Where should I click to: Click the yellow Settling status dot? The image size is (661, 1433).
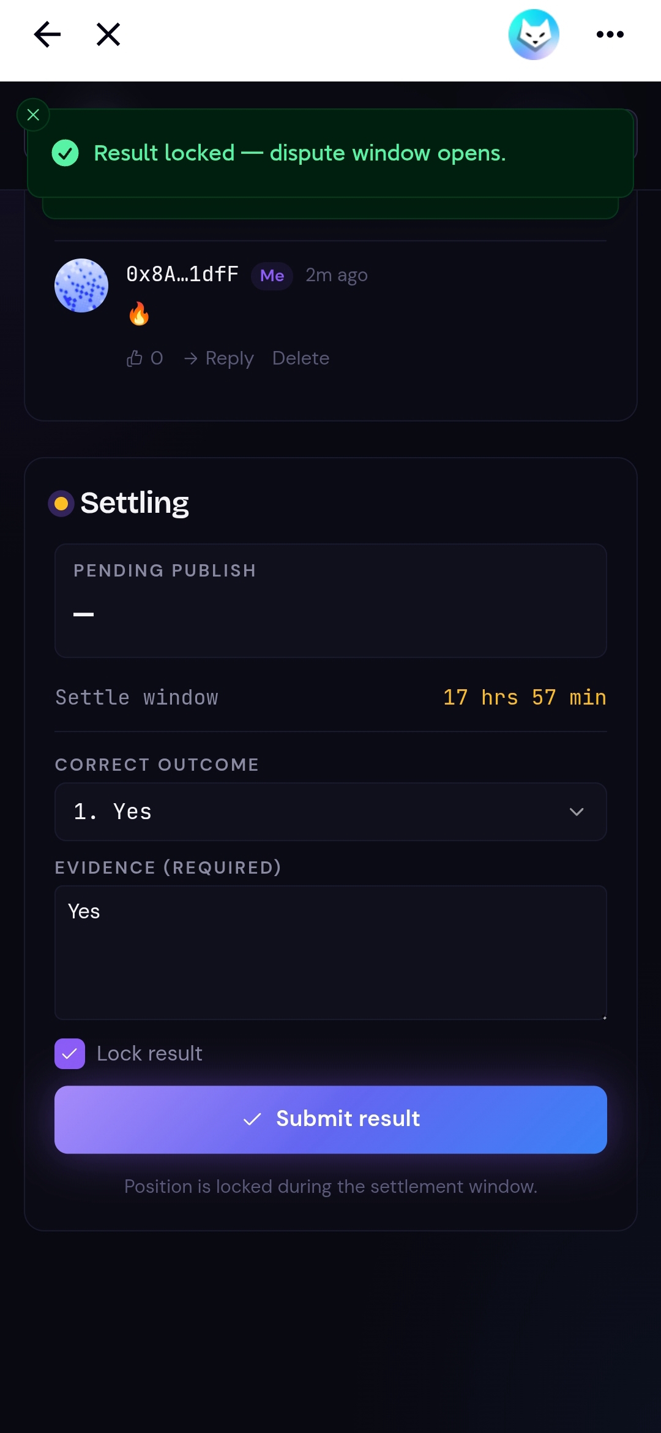[61, 504]
